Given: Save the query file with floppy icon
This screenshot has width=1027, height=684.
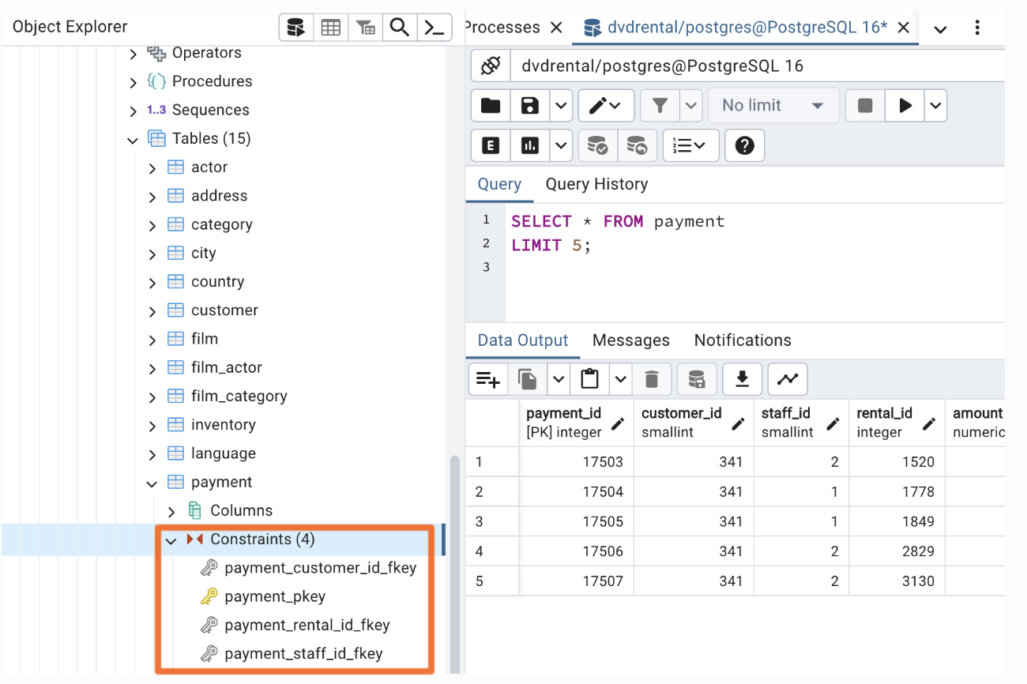Looking at the screenshot, I should pos(530,106).
